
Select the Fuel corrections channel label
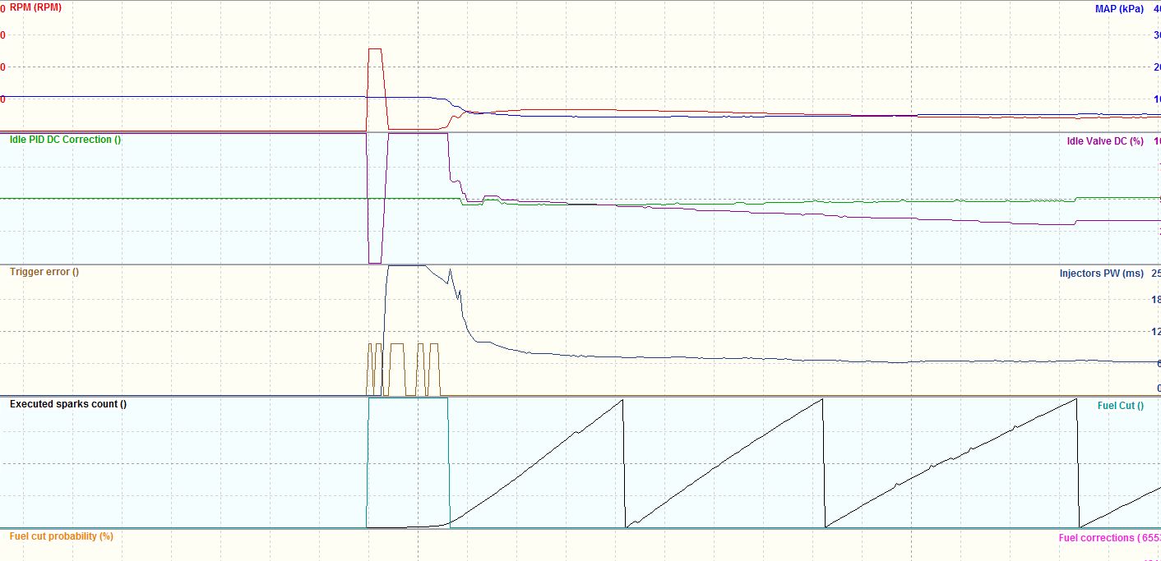[x=1108, y=538]
